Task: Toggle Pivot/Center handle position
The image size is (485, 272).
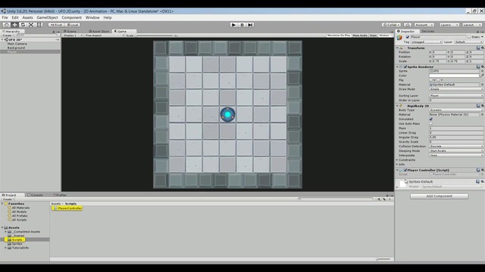Action: click(56, 25)
